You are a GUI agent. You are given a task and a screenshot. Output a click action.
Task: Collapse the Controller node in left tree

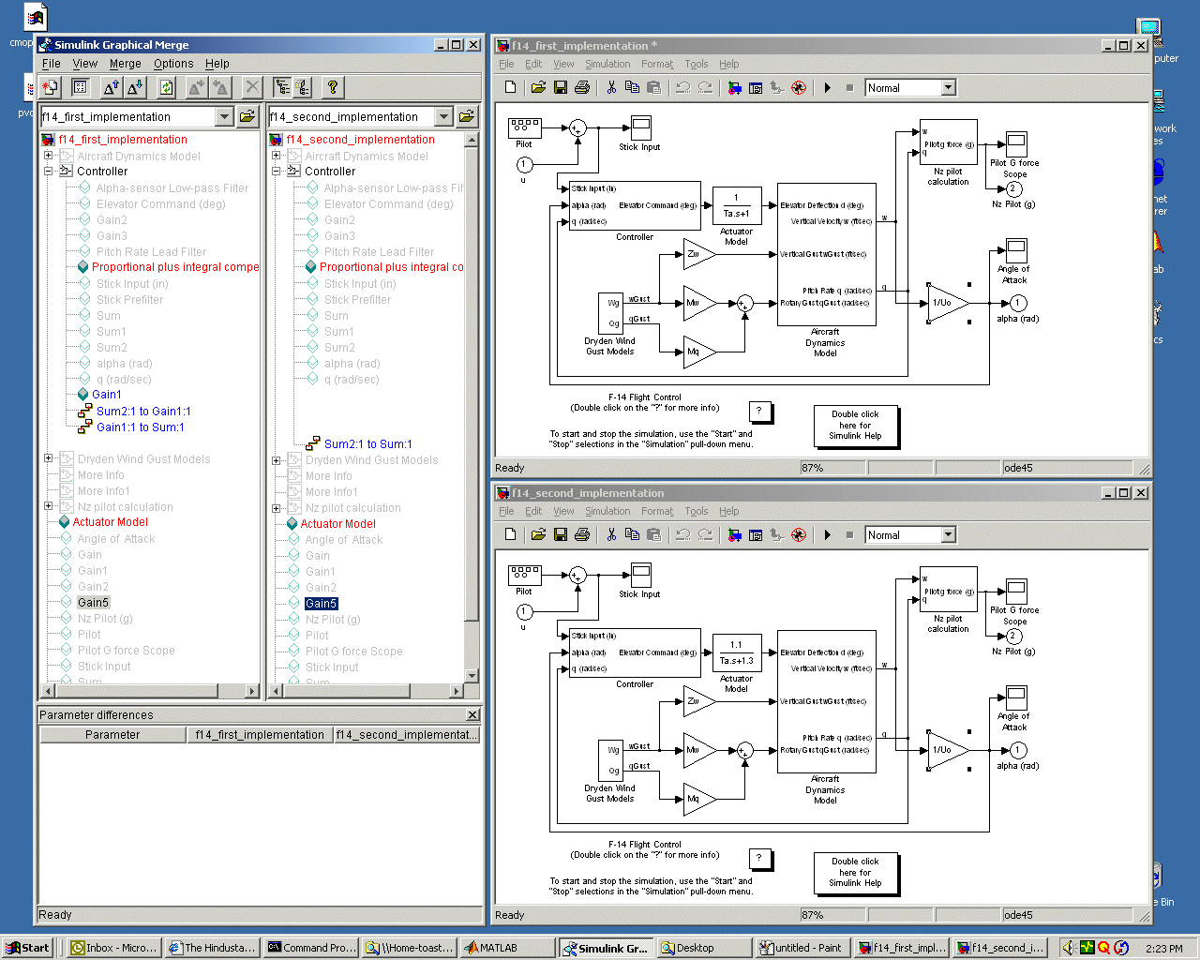(48, 172)
